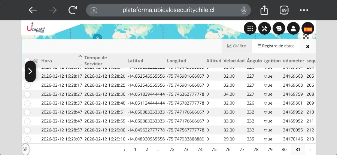Click the browser address bar URL

[x=168, y=10]
